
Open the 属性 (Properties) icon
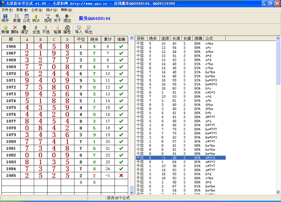(67, 30)
